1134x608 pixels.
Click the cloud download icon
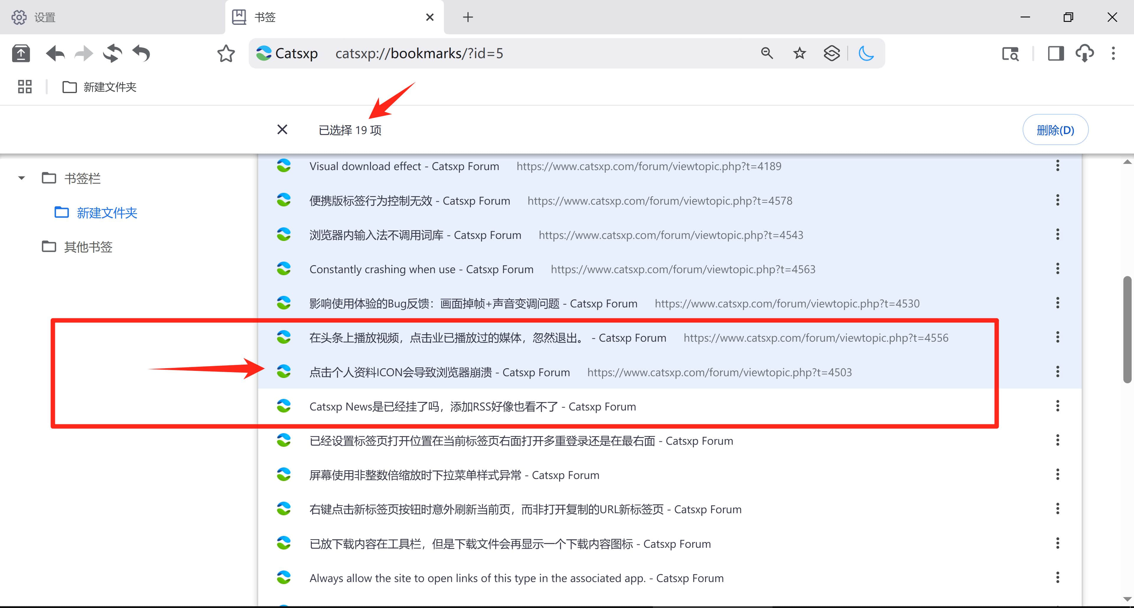point(1085,54)
